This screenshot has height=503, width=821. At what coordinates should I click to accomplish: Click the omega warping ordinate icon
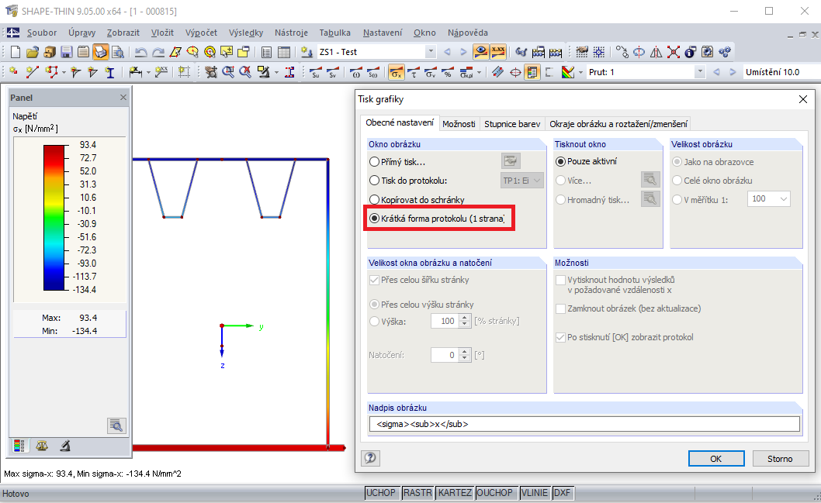[355, 72]
